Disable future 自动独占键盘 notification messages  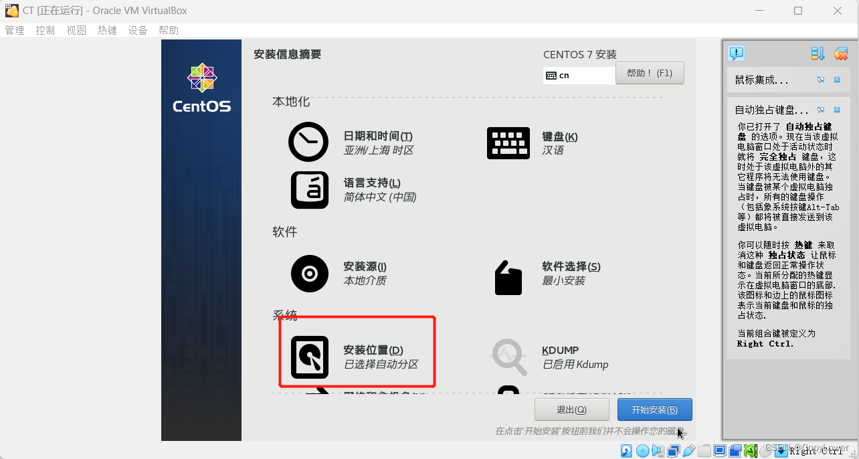pos(821,110)
